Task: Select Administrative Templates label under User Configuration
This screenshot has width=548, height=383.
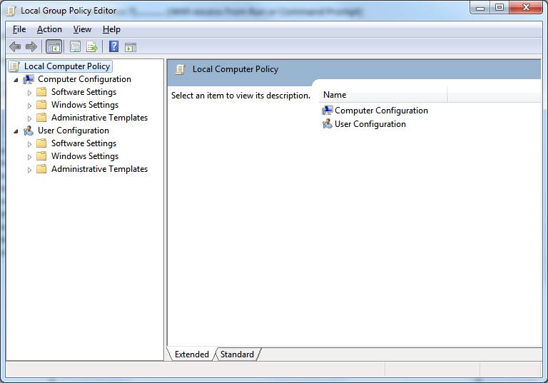Action: [x=100, y=169]
